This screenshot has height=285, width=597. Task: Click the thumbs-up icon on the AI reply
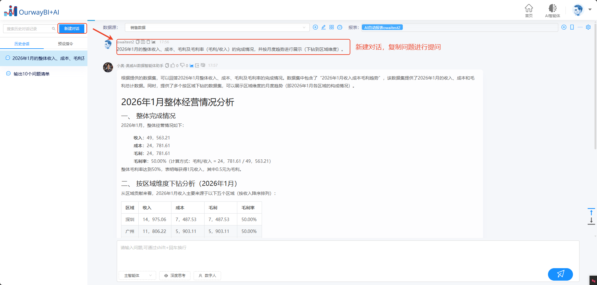click(x=173, y=65)
